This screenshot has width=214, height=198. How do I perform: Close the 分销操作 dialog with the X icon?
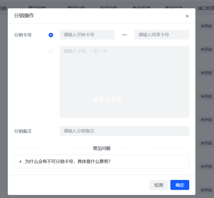[187, 16]
